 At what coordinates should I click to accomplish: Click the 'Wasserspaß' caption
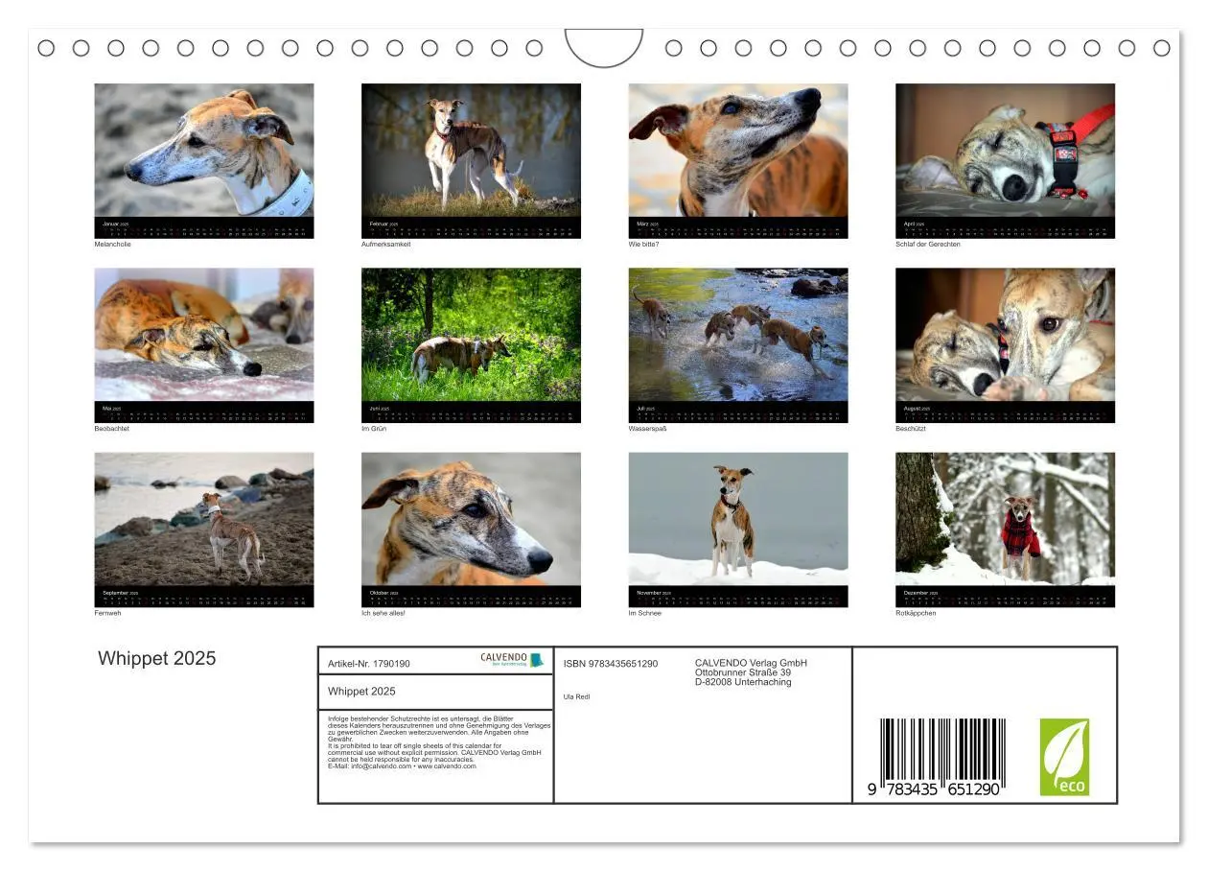(648, 429)
